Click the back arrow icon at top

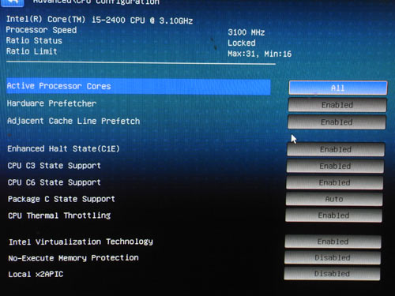[x=13, y=2]
